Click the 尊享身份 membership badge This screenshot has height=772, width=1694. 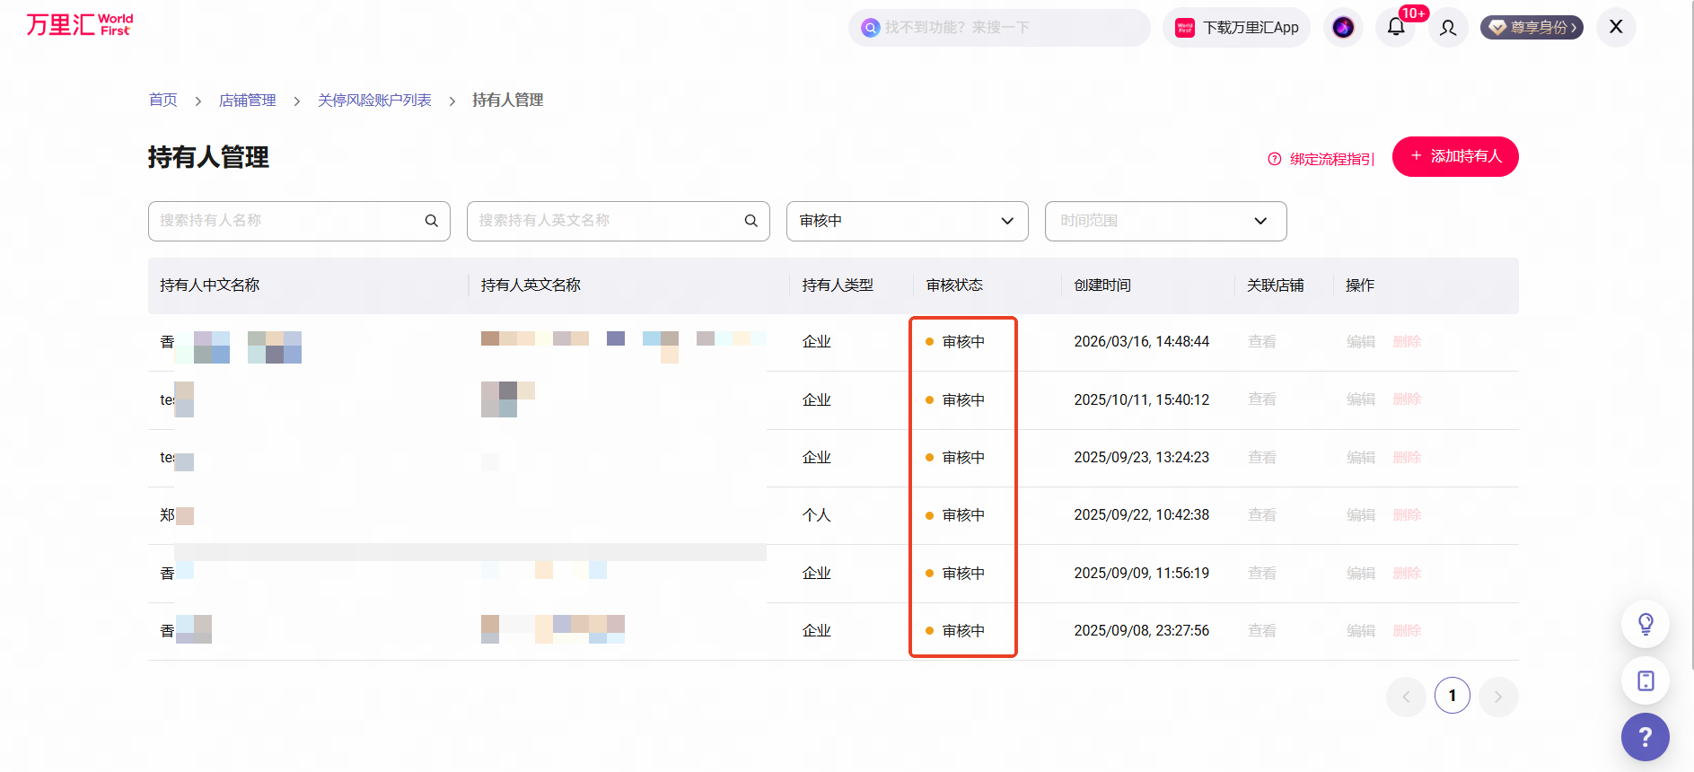point(1532,28)
